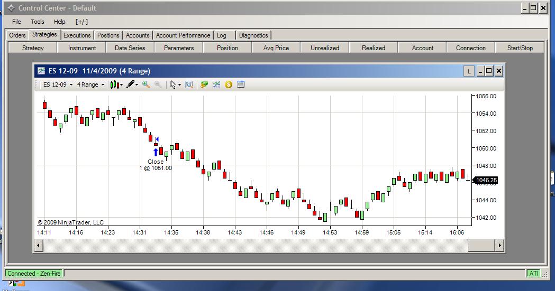Click the Connected - Zen-Fire status
Image resolution: width=555 pixels, height=291 pixels.
[x=34, y=274]
